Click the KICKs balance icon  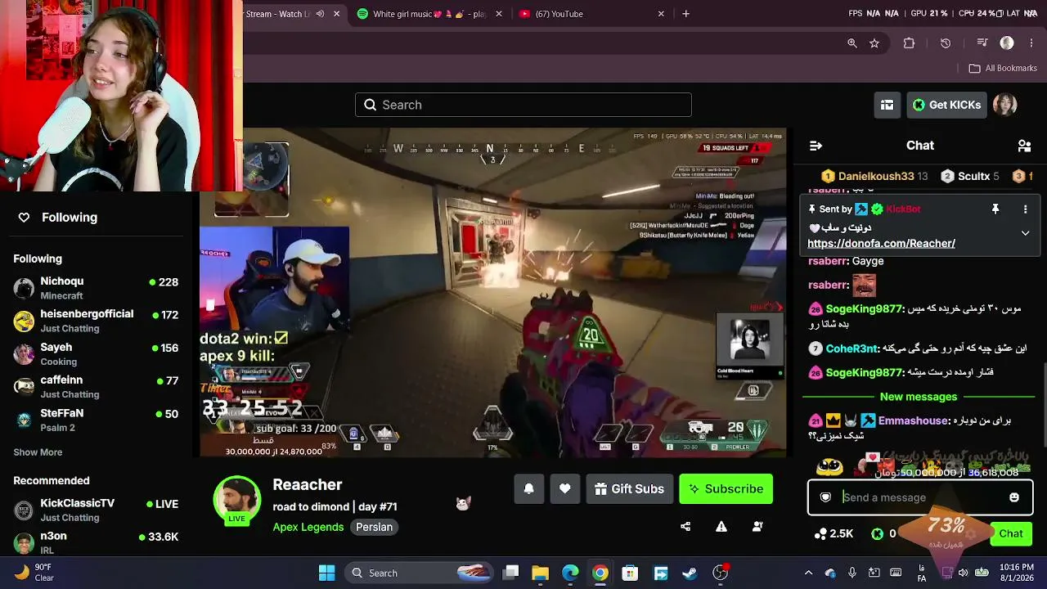coord(878,534)
